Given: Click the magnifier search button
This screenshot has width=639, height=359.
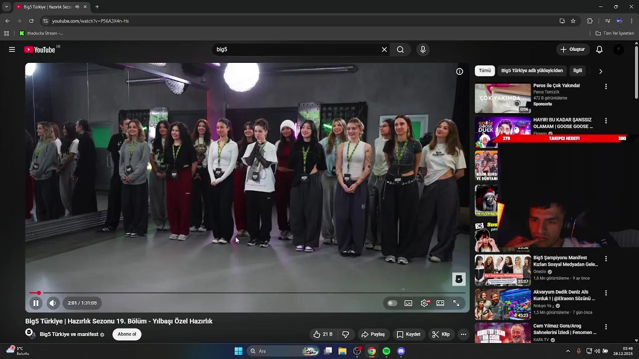Looking at the screenshot, I should coord(400,49).
